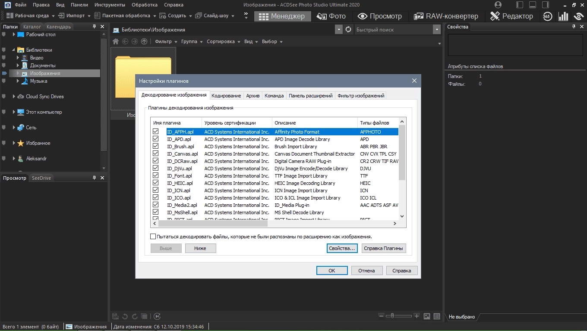Enable decoding unrecognized files as images checkbox
The image size is (587, 331).
[x=153, y=237]
